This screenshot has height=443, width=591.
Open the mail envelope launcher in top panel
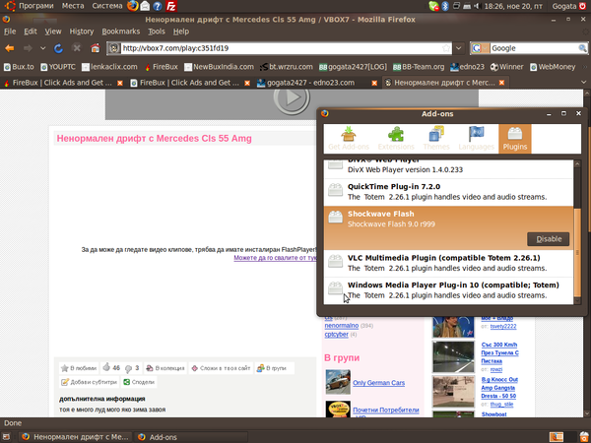point(145,6)
